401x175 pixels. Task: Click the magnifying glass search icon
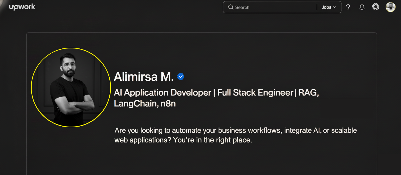[x=231, y=7]
